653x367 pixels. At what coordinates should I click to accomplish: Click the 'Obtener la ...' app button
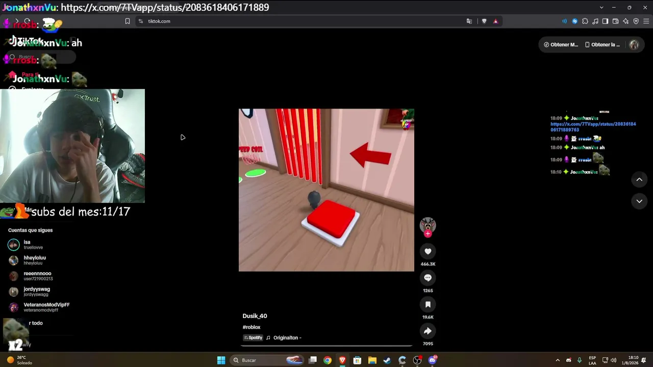(602, 44)
